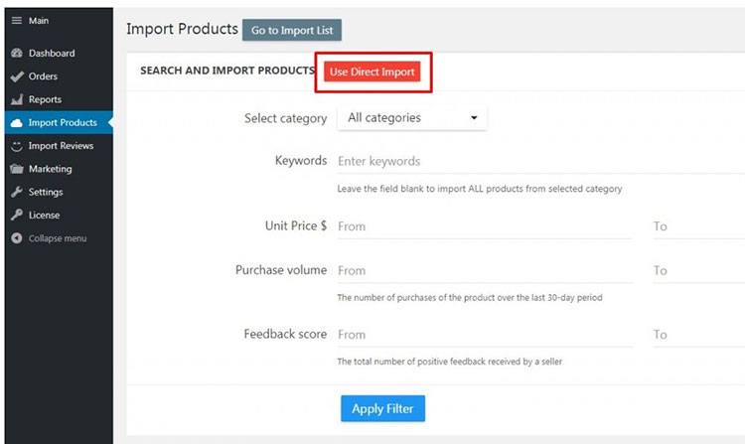Click the License key icon
Screen dimensions: 745x444
(16, 215)
